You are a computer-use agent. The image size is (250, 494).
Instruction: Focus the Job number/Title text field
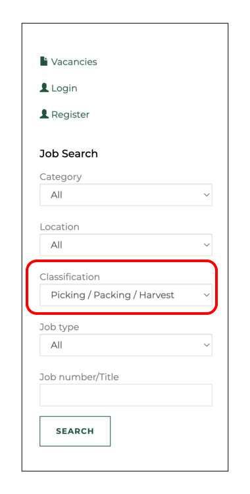pos(126,395)
